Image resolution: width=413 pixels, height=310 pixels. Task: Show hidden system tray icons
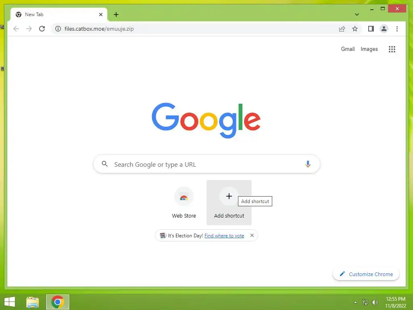pyautogui.click(x=356, y=302)
